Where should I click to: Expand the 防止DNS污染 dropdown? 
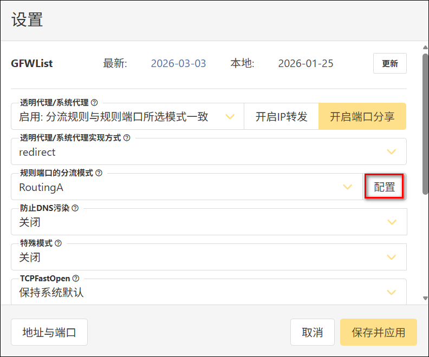[209, 222]
